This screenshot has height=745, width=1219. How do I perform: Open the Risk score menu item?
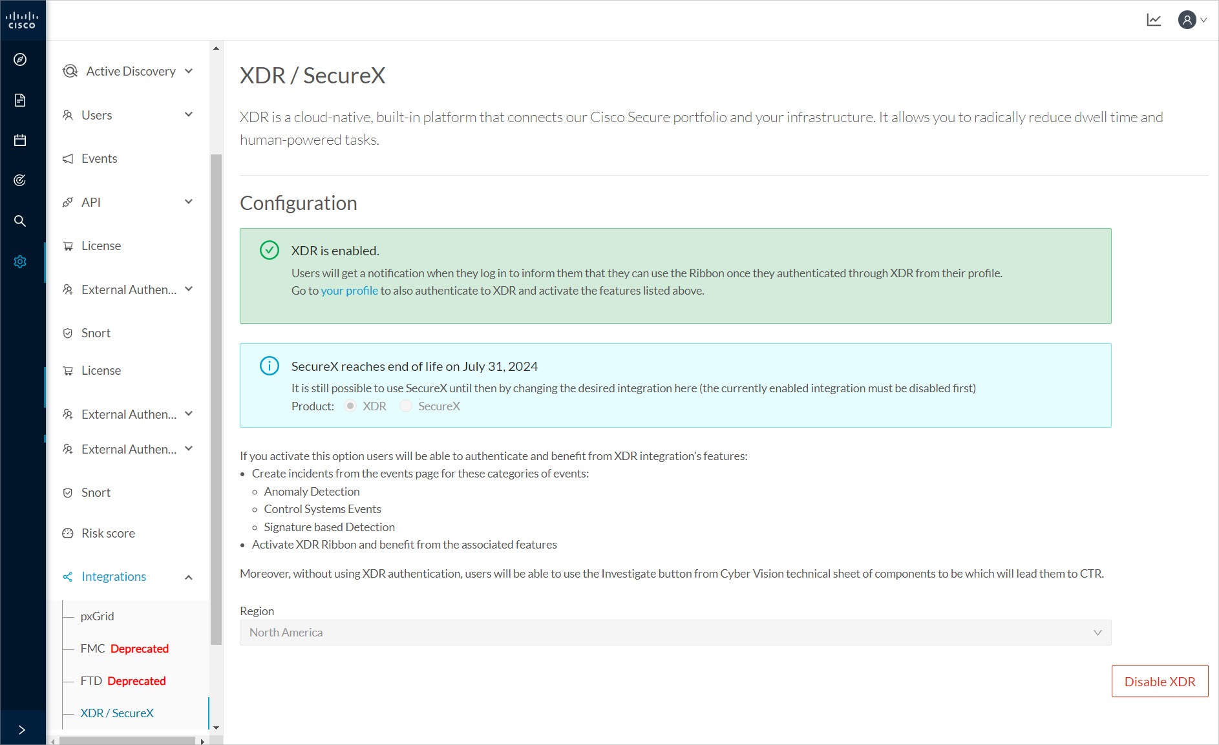coord(108,533)
